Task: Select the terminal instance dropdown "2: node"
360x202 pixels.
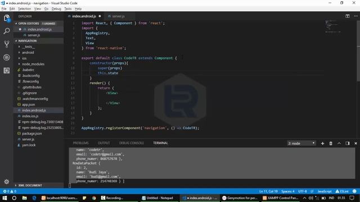Action: point(301,144)
